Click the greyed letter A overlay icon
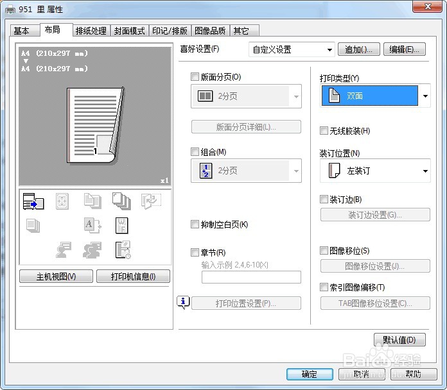The width and height of the screenshot is (447, 390). pos(92,225)
